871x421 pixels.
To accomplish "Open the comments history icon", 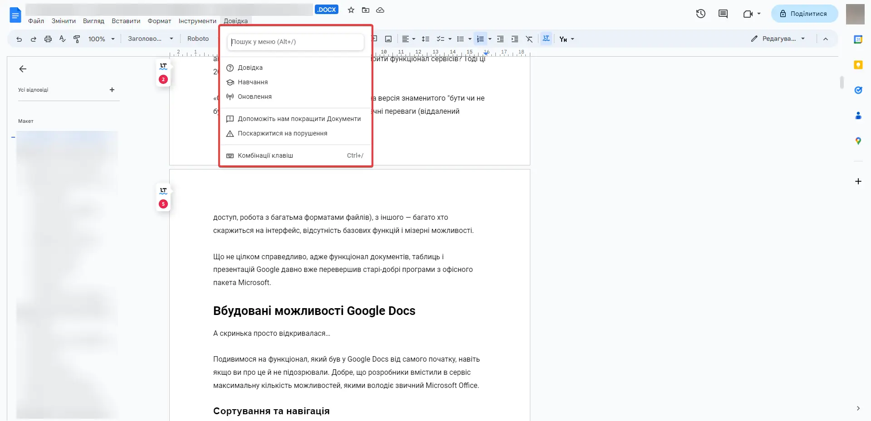I will [723, 14].
